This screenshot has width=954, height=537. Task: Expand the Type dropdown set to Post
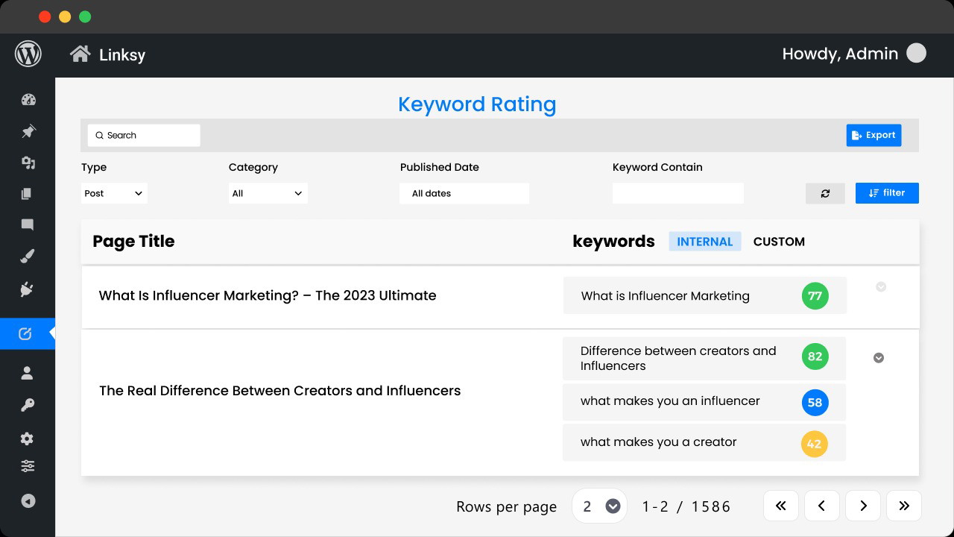(114, 193)
